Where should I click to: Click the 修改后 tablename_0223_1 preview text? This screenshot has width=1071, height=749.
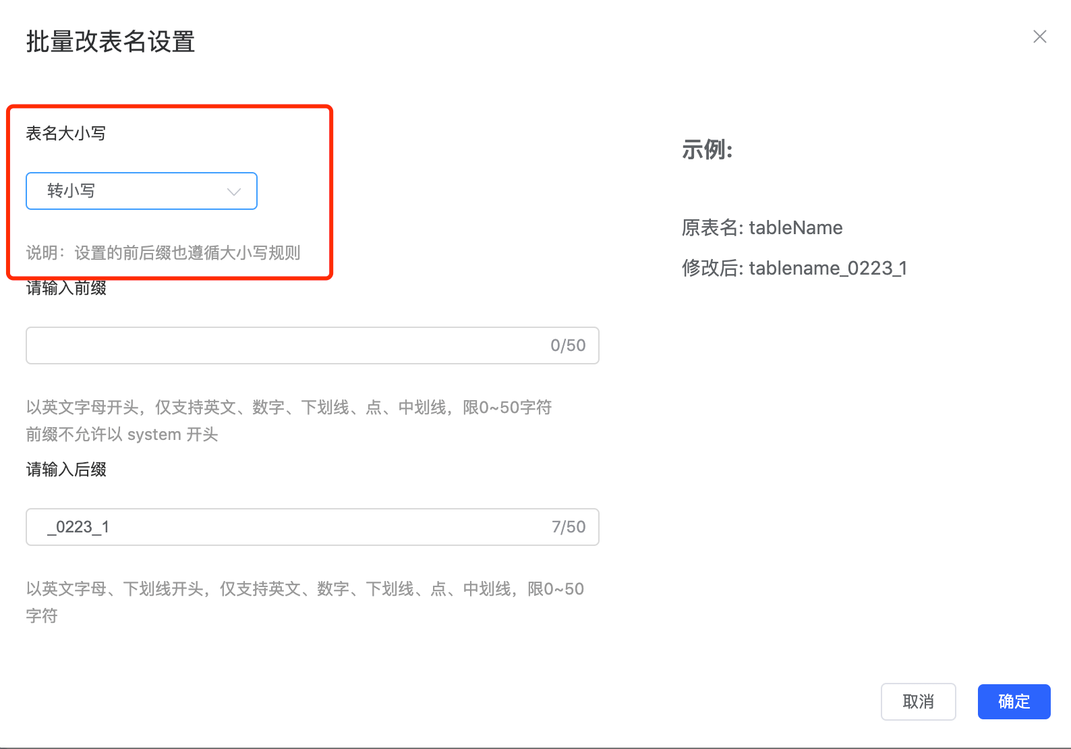794,269
